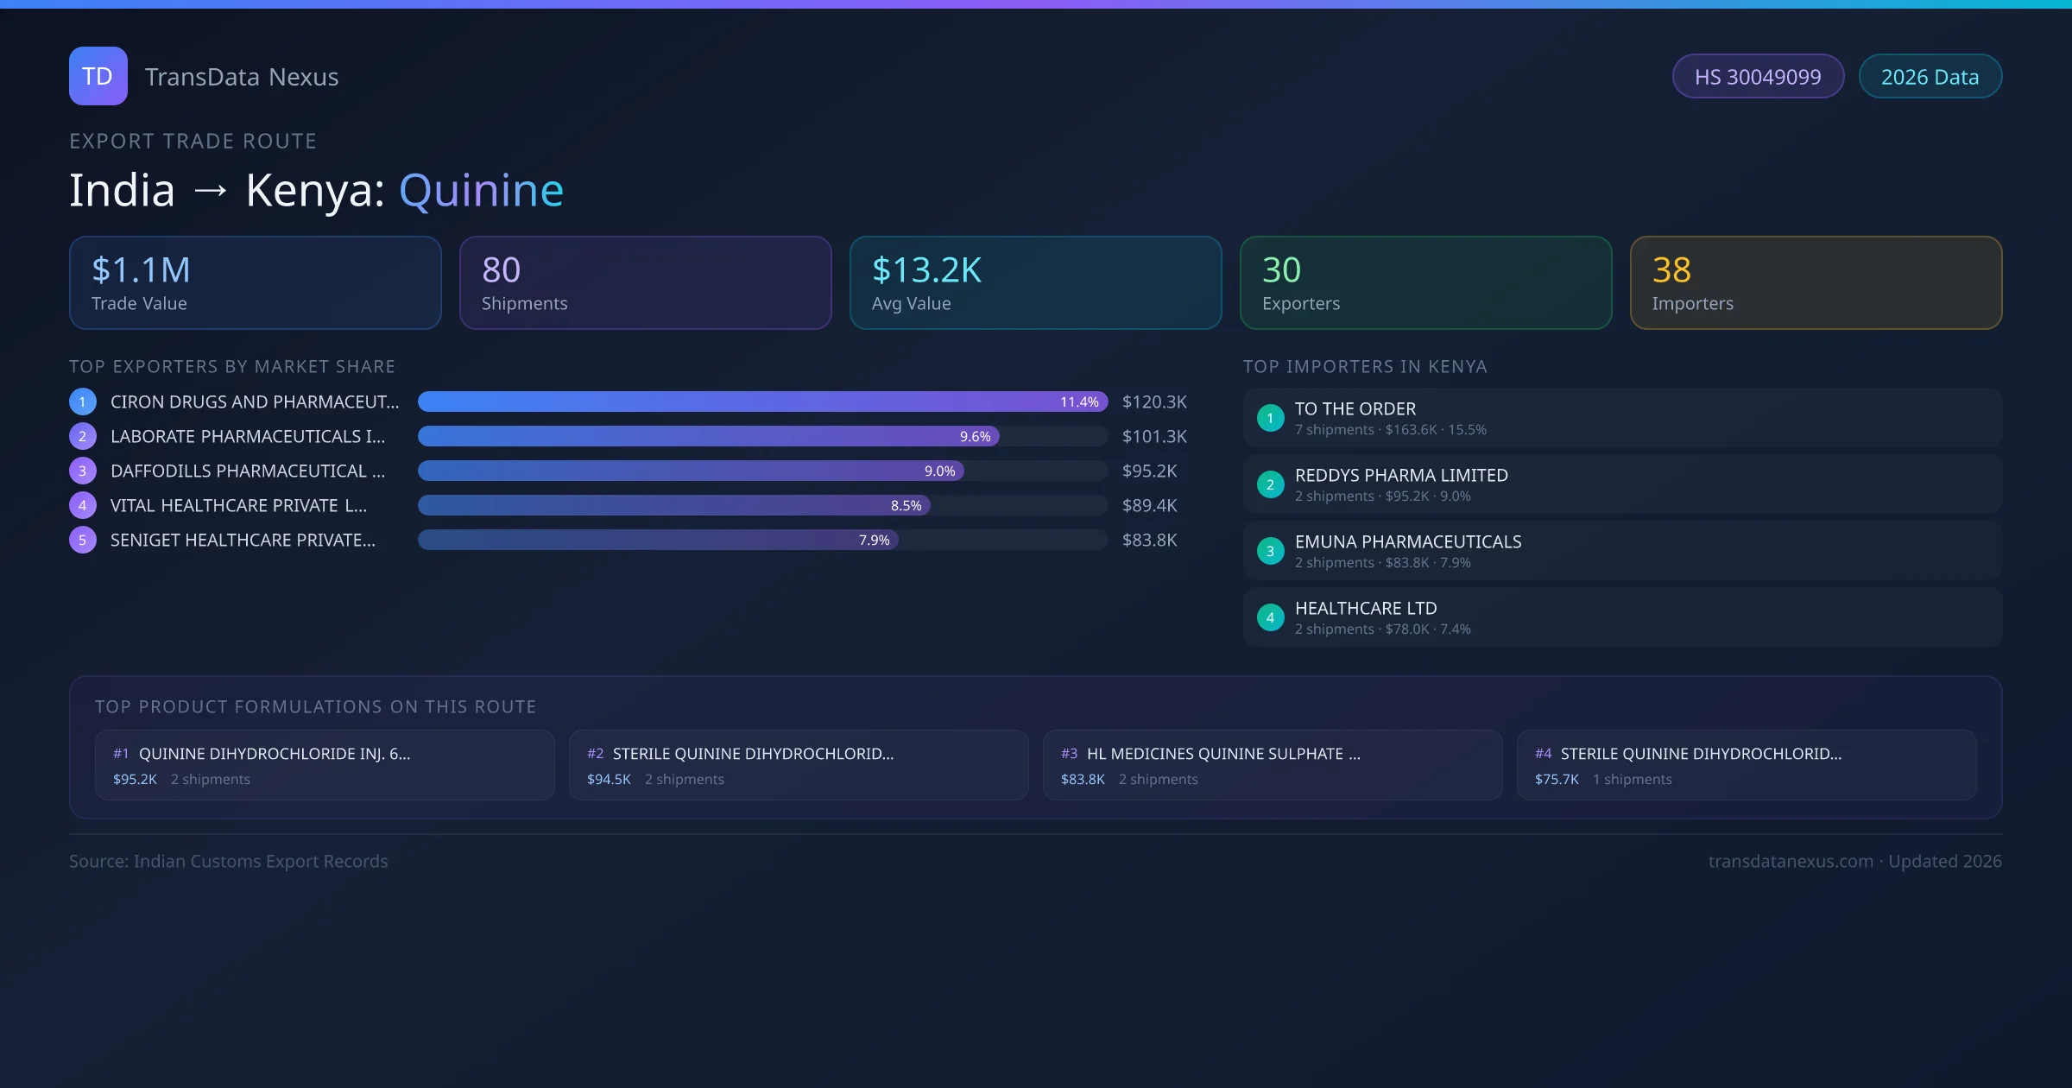Open the 38 Importers stat card
2072x1088 pixels.
coord(1816,282)
